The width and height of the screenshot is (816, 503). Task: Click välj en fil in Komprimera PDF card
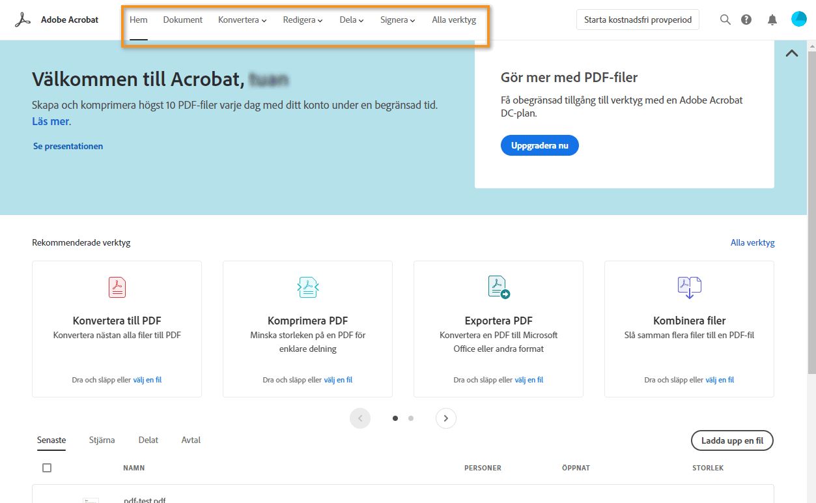coord(338,380)
